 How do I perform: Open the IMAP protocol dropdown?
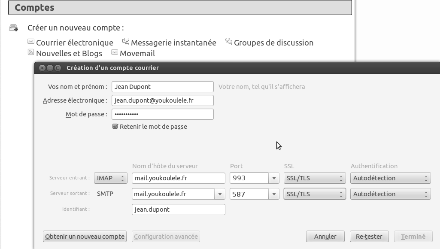[111, 178]
